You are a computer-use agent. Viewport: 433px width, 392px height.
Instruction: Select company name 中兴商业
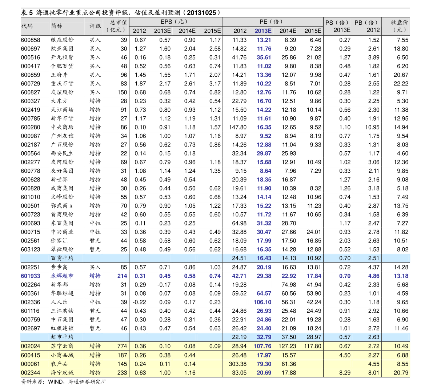(x=63, y=232)
